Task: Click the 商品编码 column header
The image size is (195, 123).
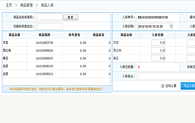Action: pyautogui.click(x=44, y=35)
